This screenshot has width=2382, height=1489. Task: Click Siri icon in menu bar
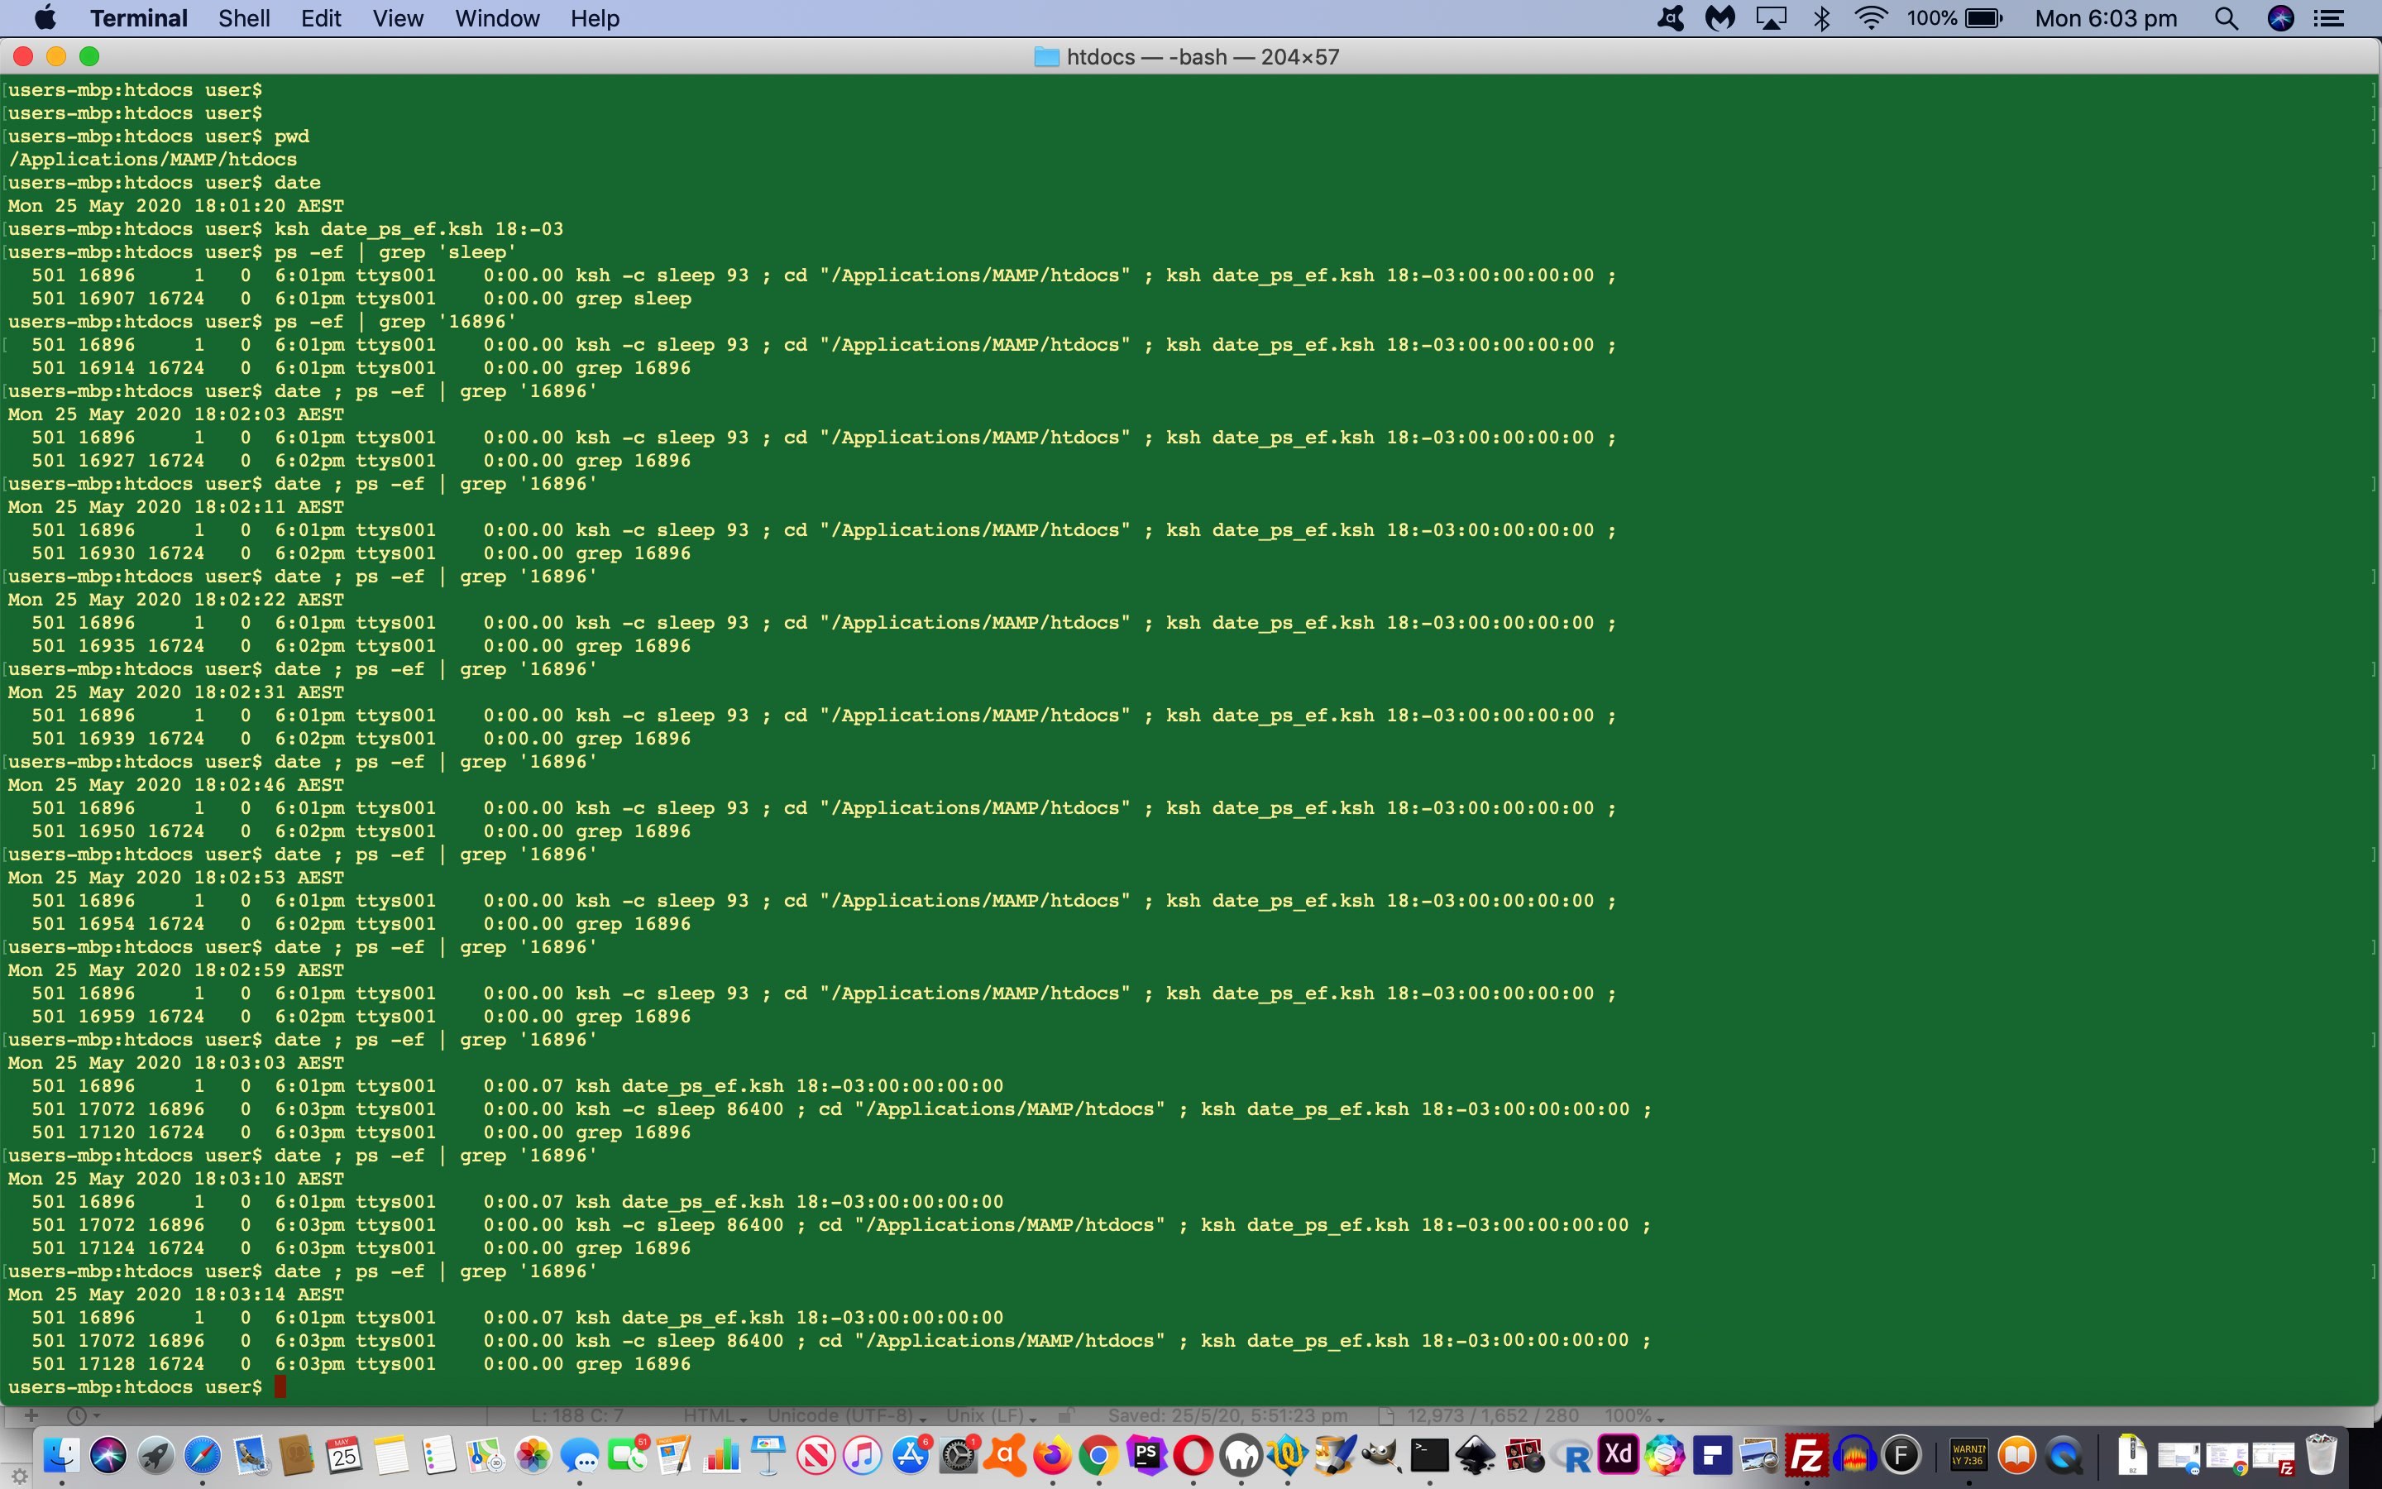(2280, 17)
